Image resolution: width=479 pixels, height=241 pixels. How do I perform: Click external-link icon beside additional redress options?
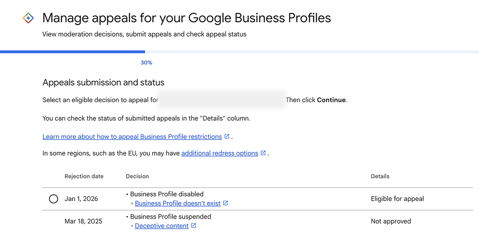point(263,153)
